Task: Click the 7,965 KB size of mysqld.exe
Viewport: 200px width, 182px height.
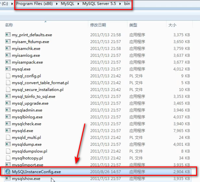Action: point(182,131)
